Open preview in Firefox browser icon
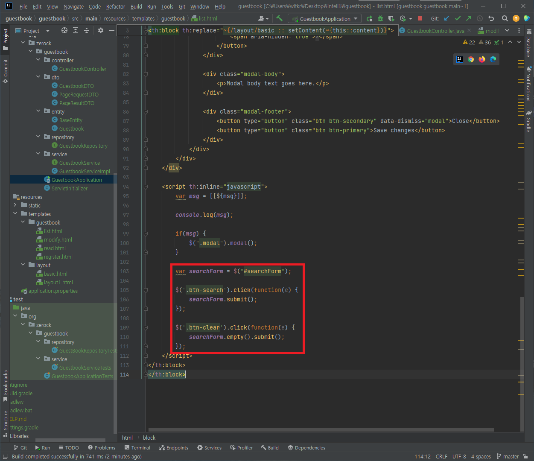 pos(482,59)
